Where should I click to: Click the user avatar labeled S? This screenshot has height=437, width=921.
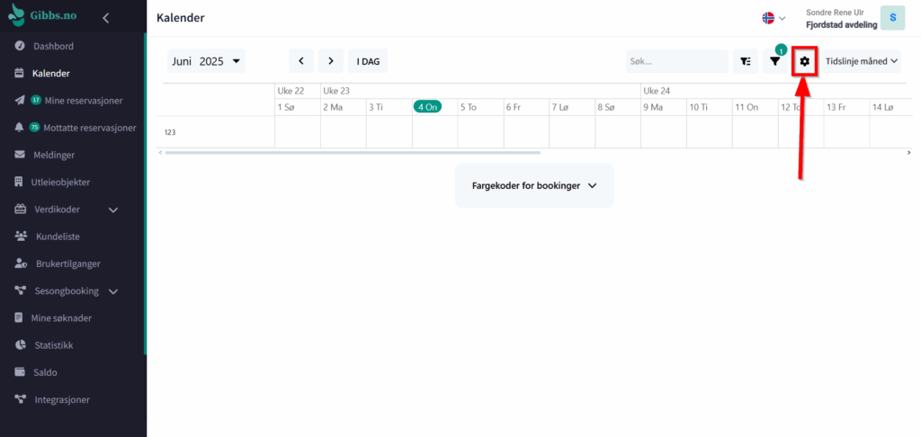(892, 18)
